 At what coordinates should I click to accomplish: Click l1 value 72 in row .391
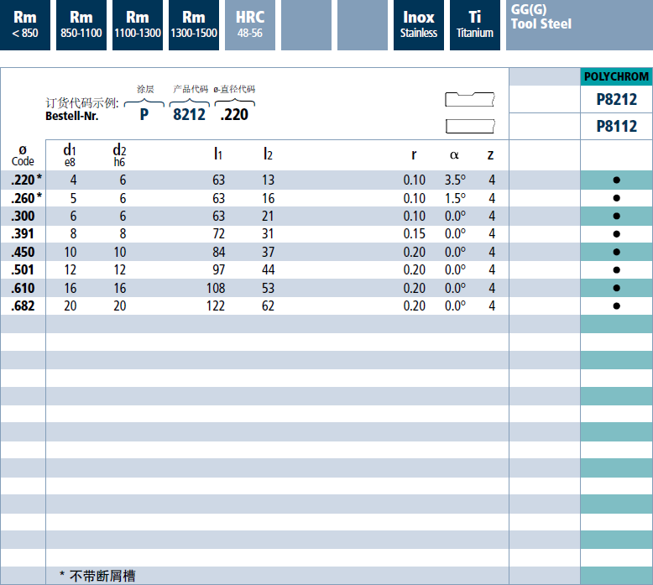(218, 234)
